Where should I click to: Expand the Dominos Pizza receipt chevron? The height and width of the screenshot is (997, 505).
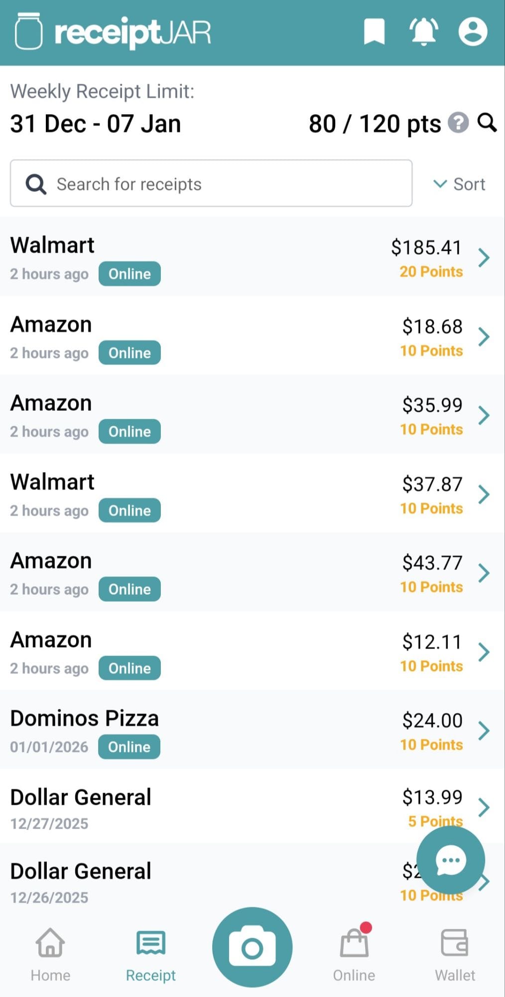click(x=484, y=731)
